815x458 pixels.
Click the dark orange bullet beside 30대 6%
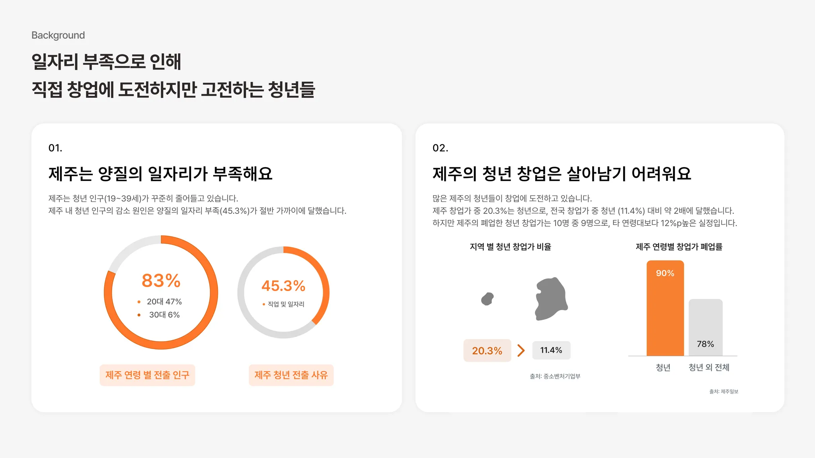139,315
